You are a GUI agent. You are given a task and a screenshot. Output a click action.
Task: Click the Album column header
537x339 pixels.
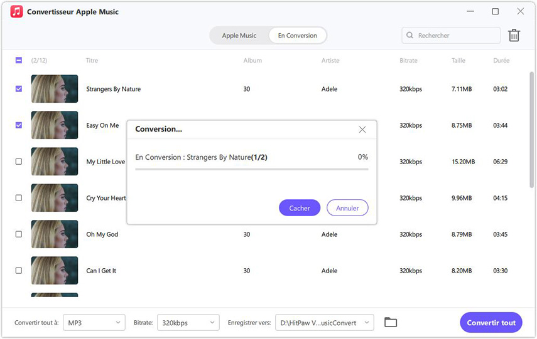[252, 61]
